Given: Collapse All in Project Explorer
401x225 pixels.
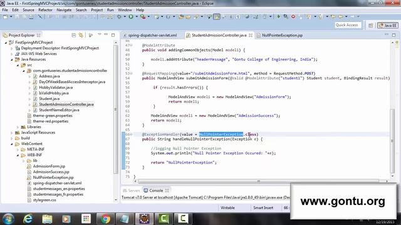Looking at the screenshot, I should click(x=74, y=35).
